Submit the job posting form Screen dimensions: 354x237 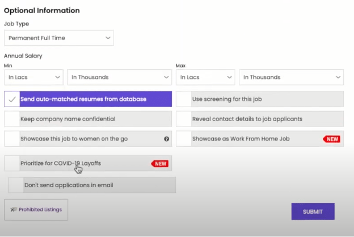[x=313, y=211]
